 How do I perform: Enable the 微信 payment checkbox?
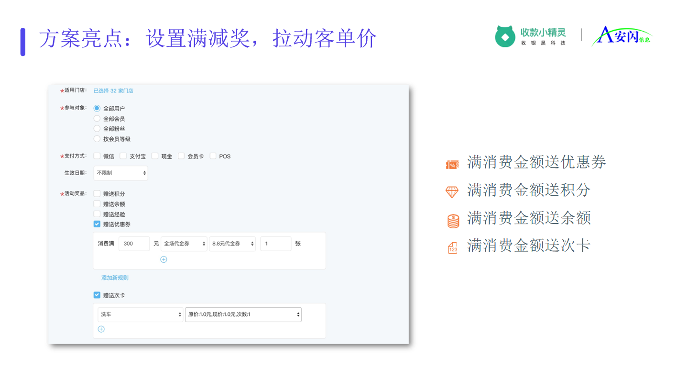pos(97,156)
